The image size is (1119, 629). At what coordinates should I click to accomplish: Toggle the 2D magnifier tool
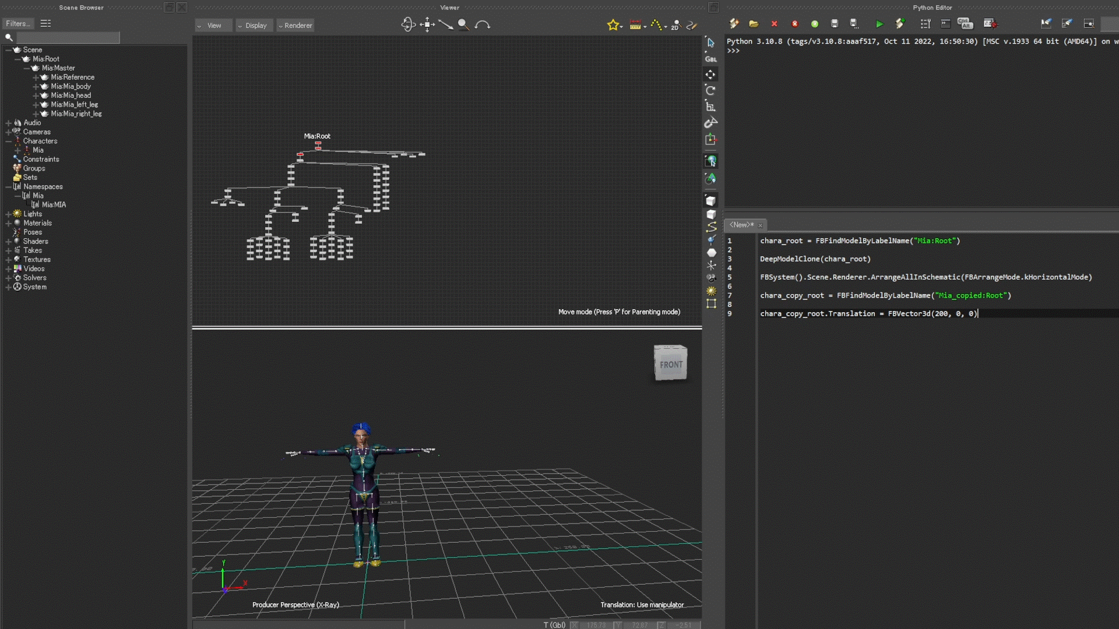675,24
